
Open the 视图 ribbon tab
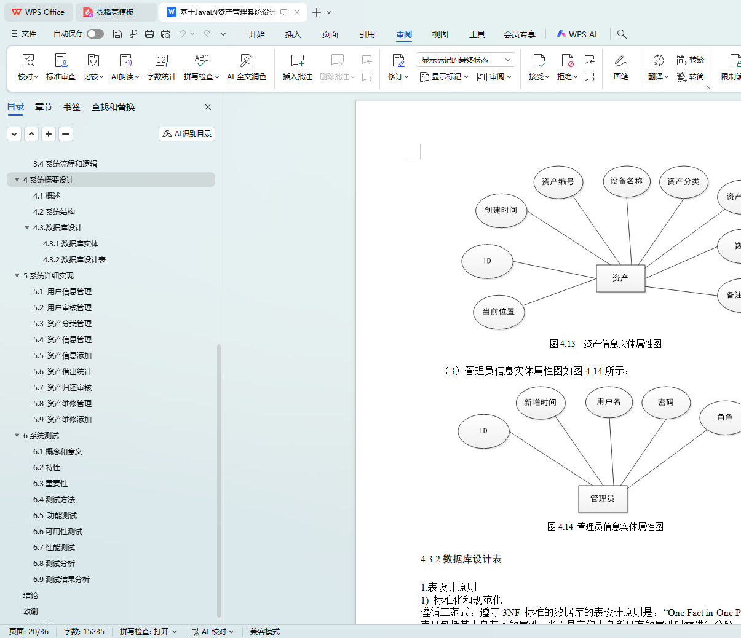pos(440,34)
